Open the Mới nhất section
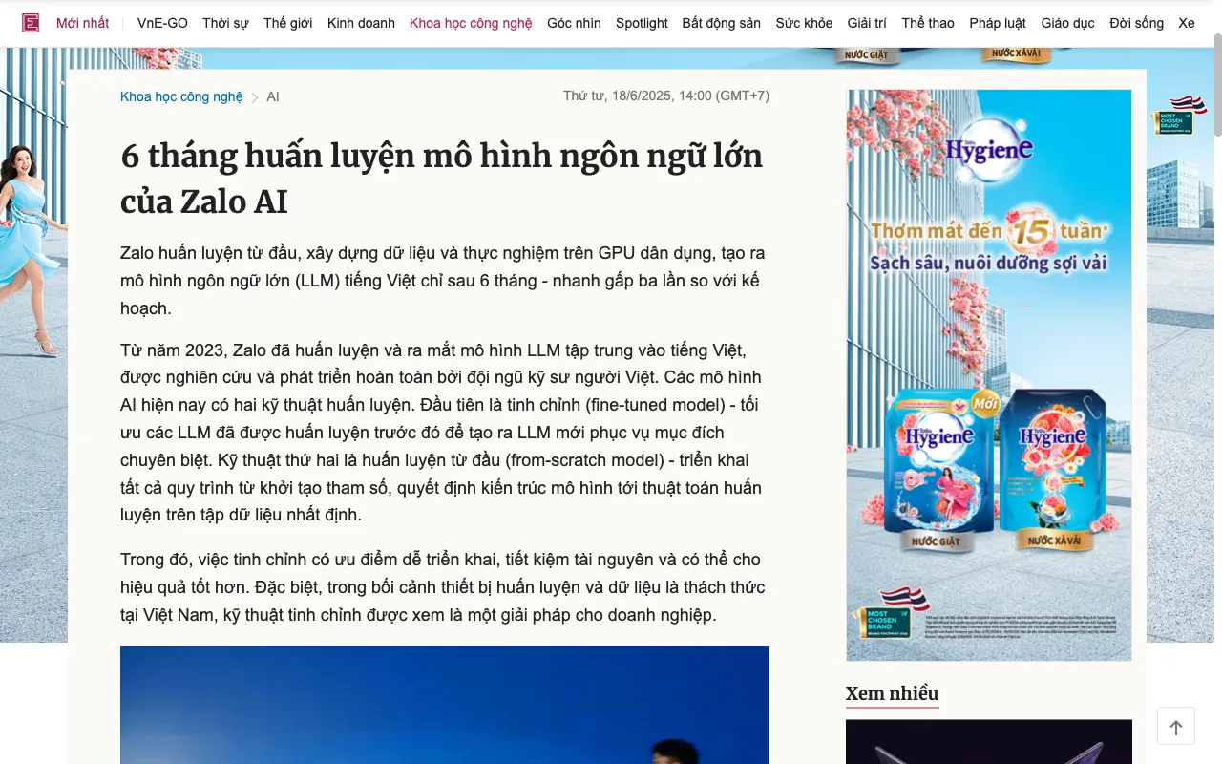Viewport: 1222px width, 764px height. [83, 23]
